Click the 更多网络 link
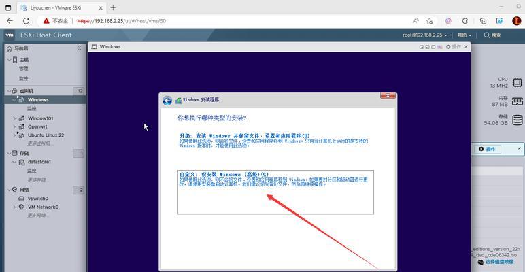Image resolution: width=525 pixels, height=272 pixels. tap(38, 215)
